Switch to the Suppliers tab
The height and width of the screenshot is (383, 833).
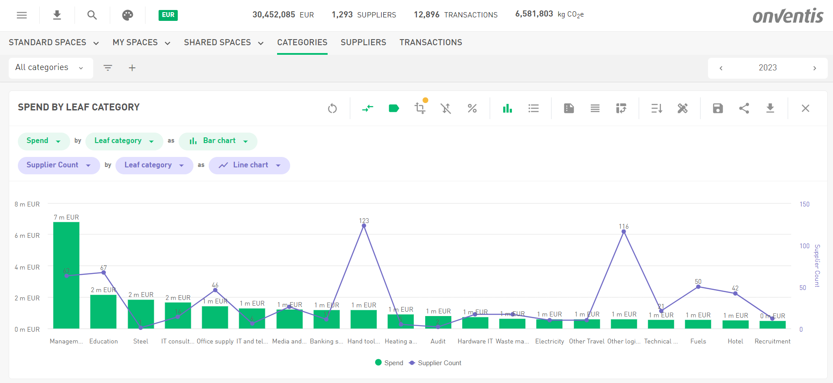pyautogui.click(x=363, y=43)
